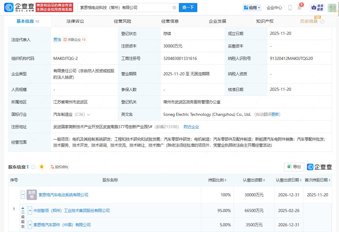Open the 附近企业 nearby companies link
Viewport: 339px width, 232px height.
pyautogui.click(x=191, y=127)
